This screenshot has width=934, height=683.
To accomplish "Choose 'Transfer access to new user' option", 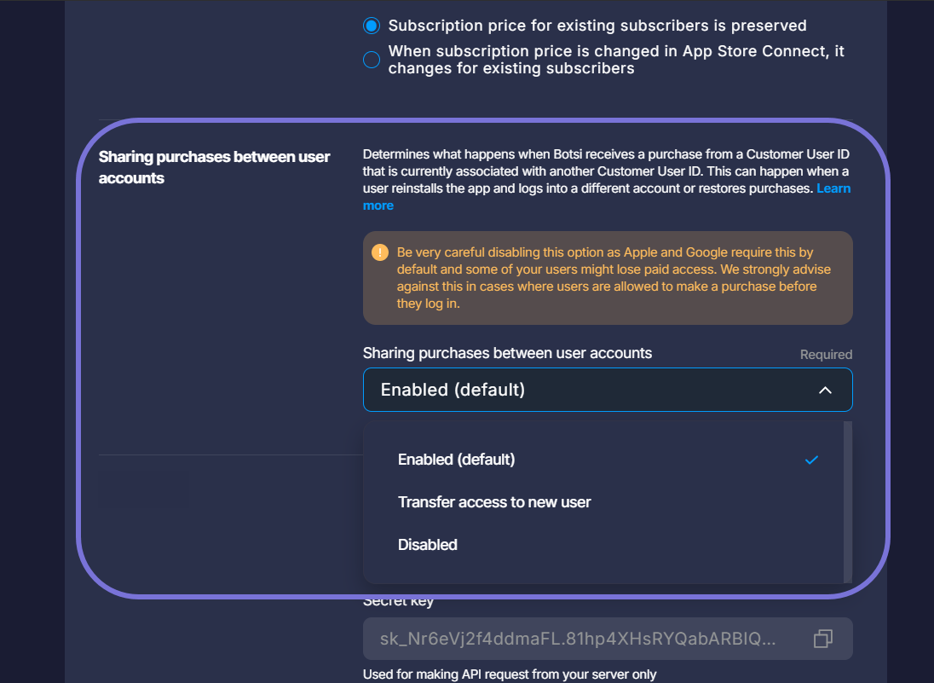I will [494, 502].
